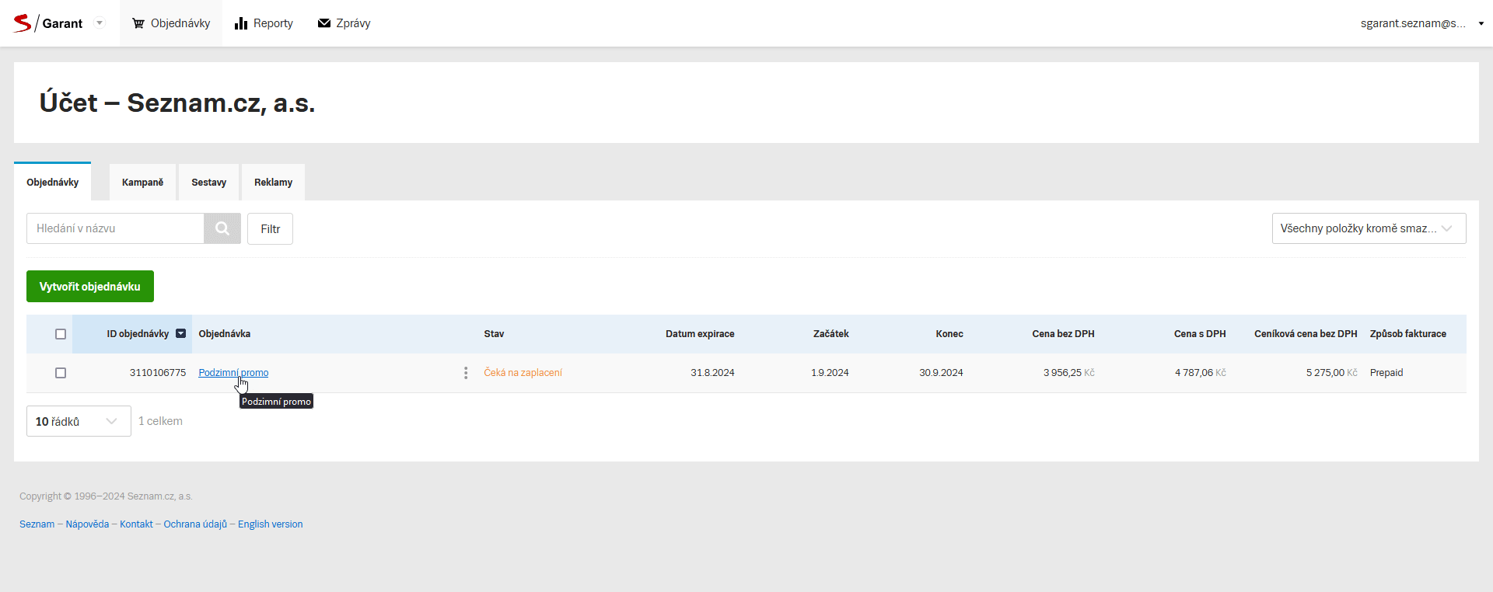Open the three-dot menu for Podzimní promo
Screen dimensions: 1493x592
(466, 373)
